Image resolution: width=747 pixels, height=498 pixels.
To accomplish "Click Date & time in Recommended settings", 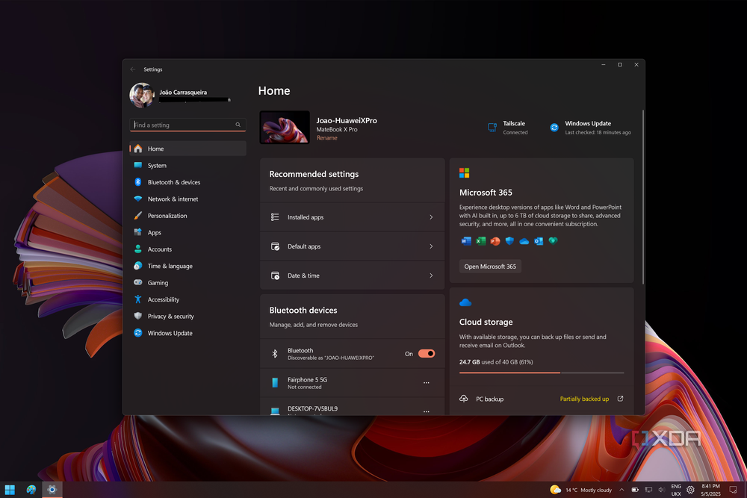I will (353, 276).
